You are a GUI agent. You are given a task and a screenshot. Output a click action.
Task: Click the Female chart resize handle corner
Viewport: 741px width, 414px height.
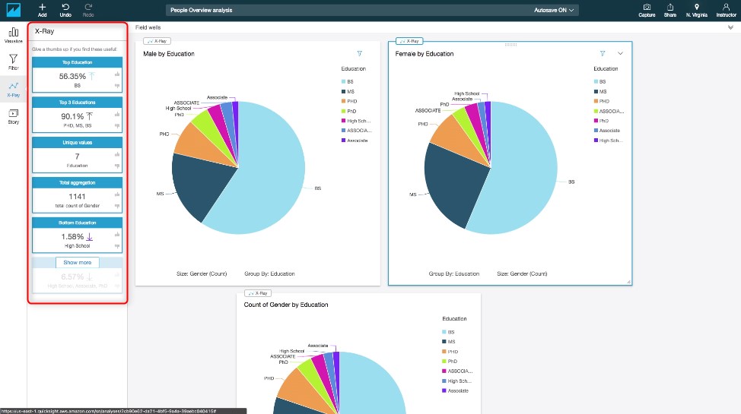pyautogui.click(x=628, y=281)
